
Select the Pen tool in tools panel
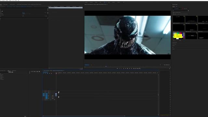point(38,71)
